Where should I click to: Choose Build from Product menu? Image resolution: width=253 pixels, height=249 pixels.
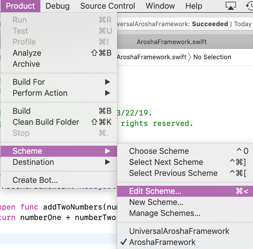click(59, 111)
